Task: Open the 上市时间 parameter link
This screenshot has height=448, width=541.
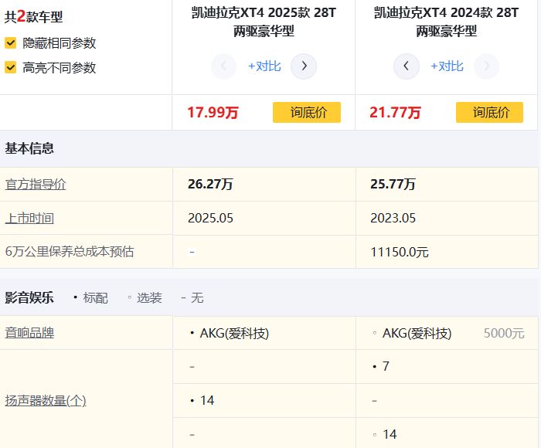Action: [x=29, y=219]
